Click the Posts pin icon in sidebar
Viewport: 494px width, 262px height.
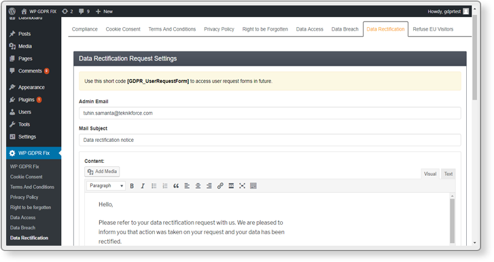(12, 34)
